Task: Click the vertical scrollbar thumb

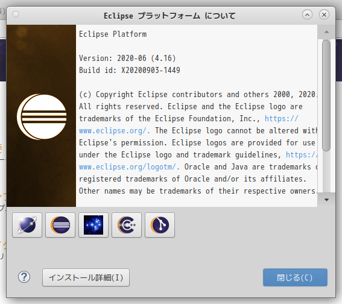Action: 326,95
